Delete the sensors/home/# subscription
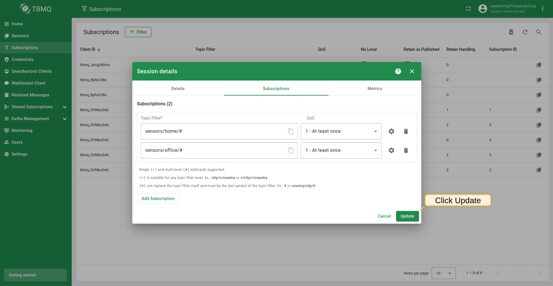Viewport: 553px width, 286px height. point(406,131)
